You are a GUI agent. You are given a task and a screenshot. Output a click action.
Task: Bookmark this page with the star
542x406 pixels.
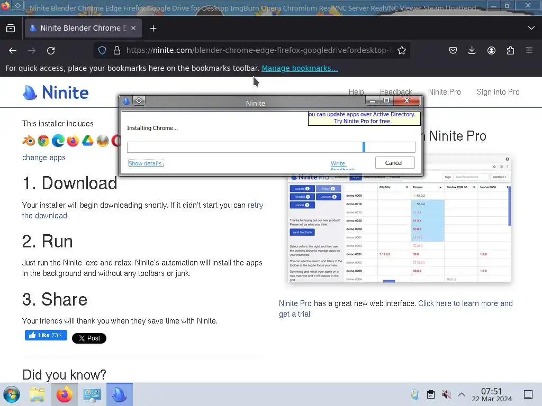[401, 50]
